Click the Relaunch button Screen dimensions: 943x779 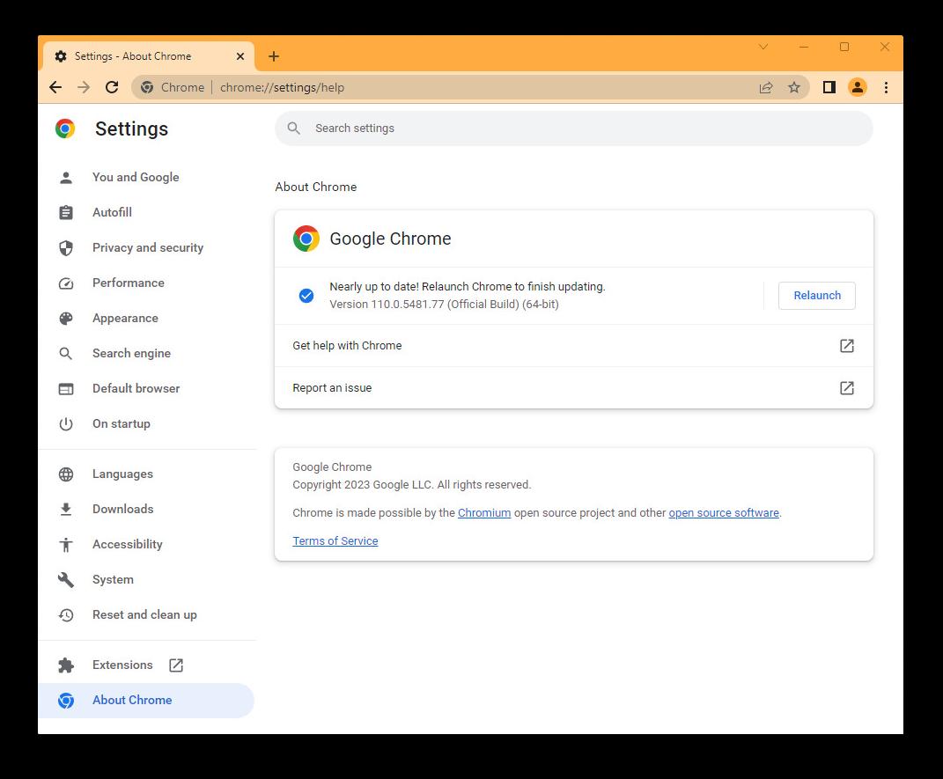coord(816,296)
